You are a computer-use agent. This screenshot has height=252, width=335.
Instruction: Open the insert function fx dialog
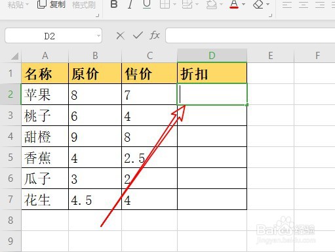coord(155,35)
